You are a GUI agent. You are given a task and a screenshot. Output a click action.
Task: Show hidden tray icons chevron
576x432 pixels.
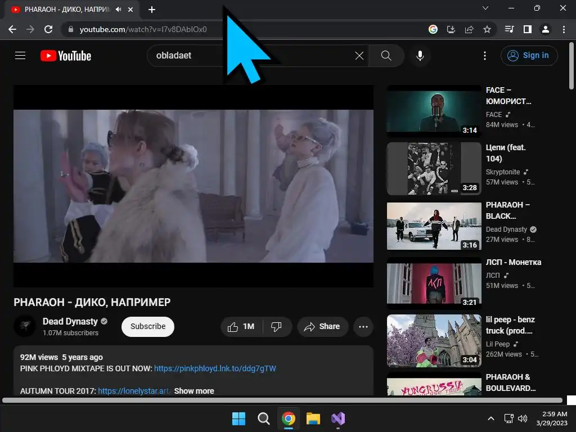click(x=490, y=418)
